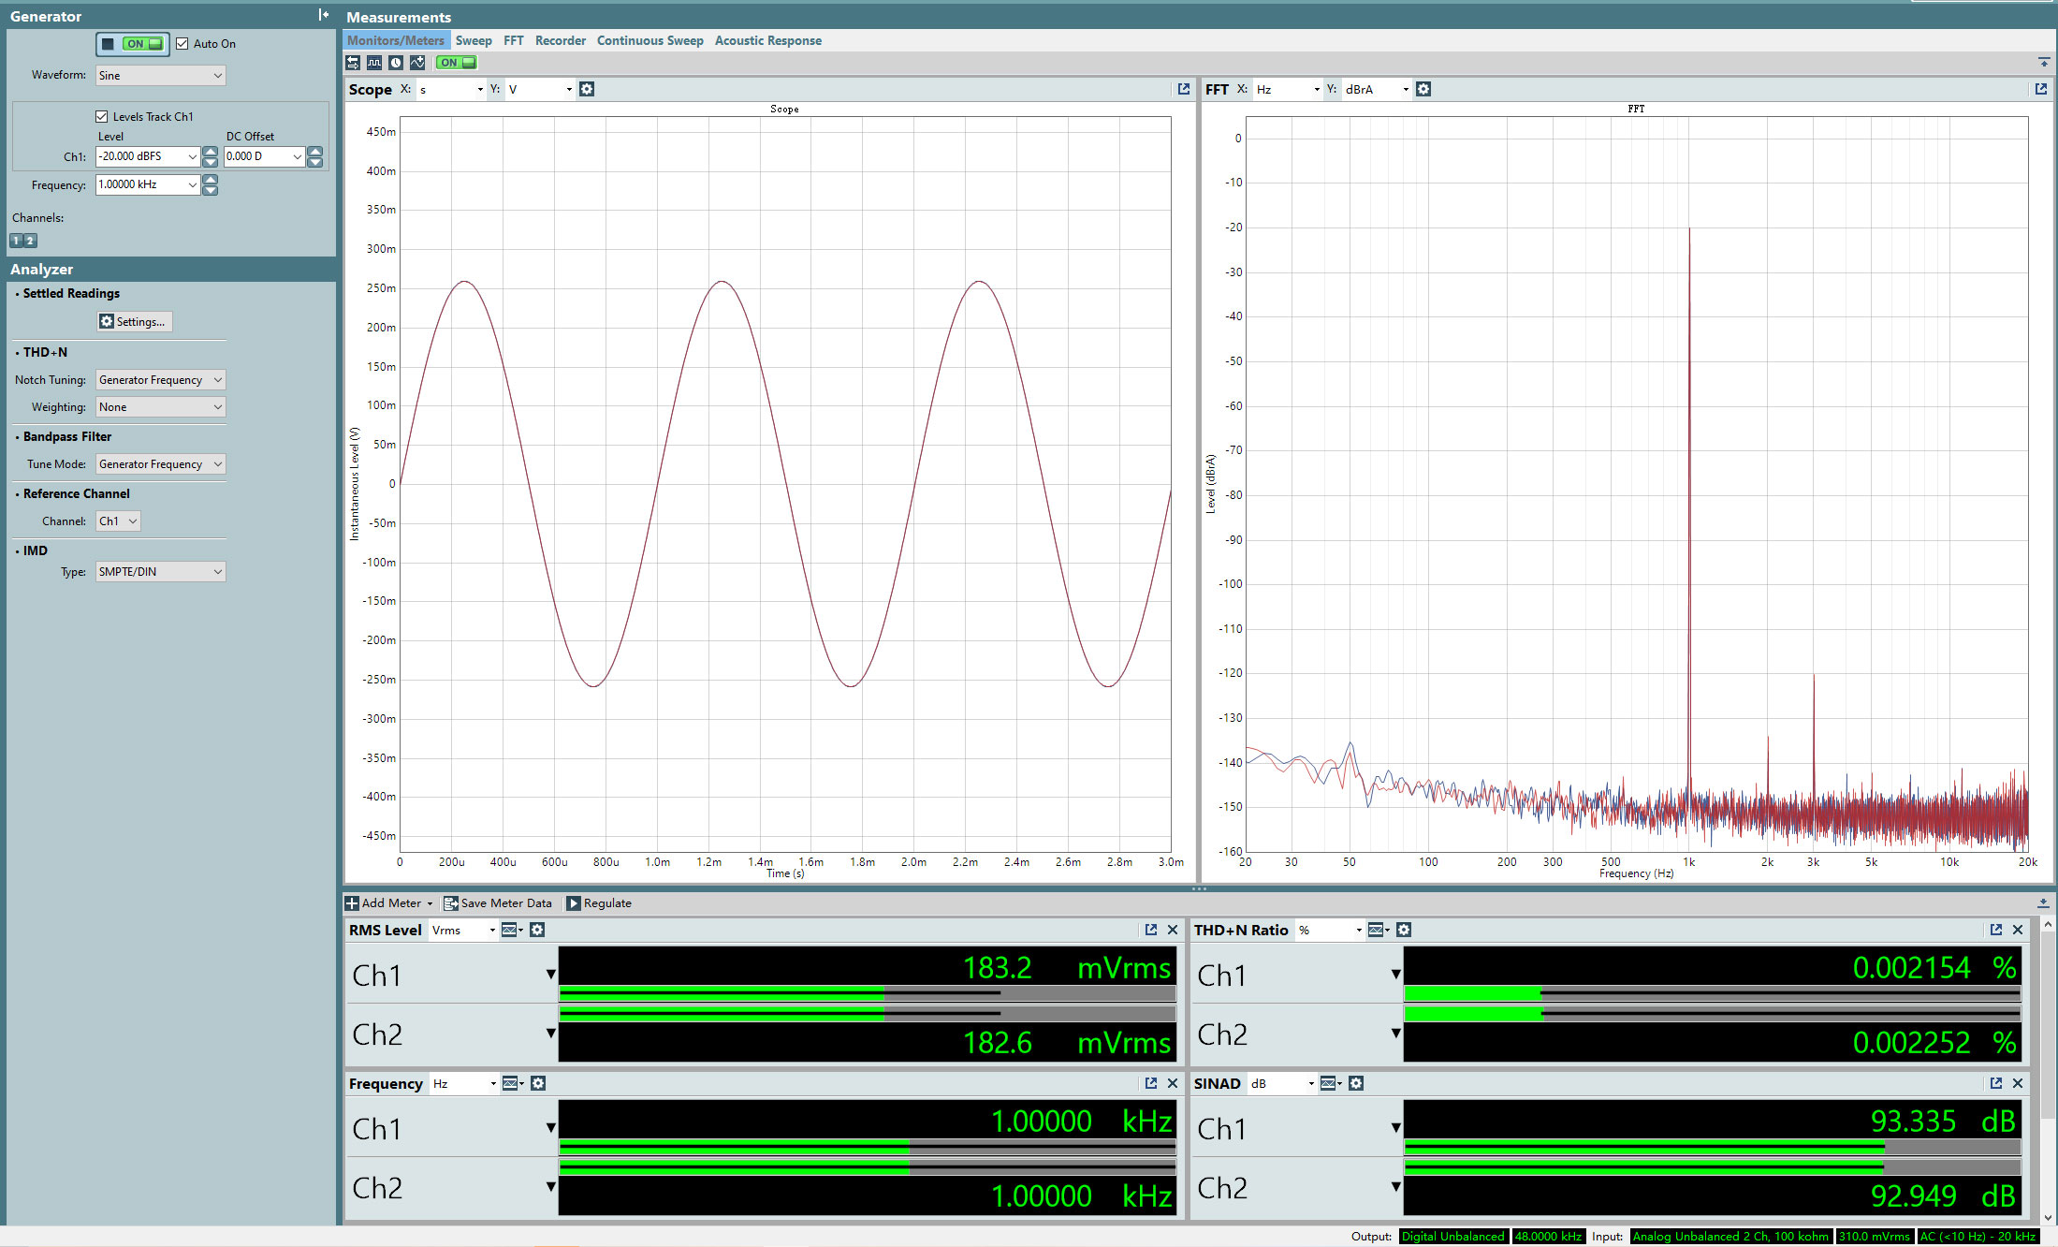Screen dimensions: 2058x1247
Task: Open Bandpass Filter Tune Mode dropdown
Action: tap(160, 464)
